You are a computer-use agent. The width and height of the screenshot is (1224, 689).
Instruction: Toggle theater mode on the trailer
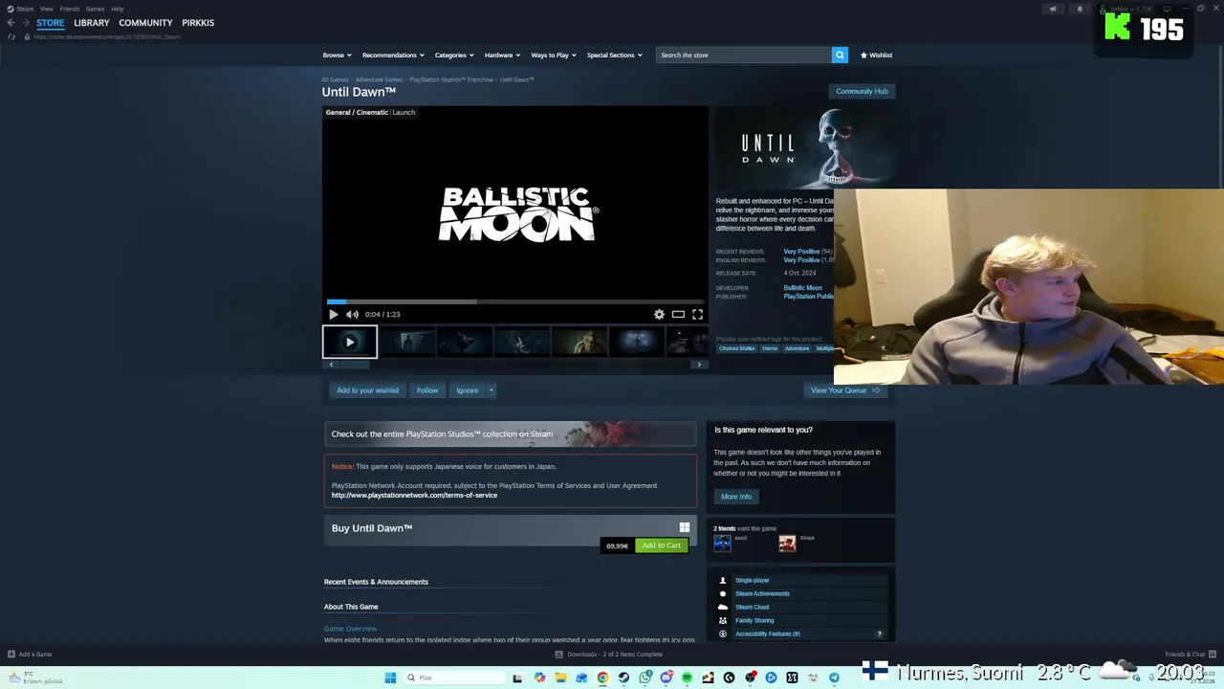678,314
